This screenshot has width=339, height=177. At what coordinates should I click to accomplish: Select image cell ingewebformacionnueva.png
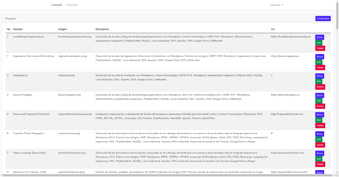click(75, 114)
